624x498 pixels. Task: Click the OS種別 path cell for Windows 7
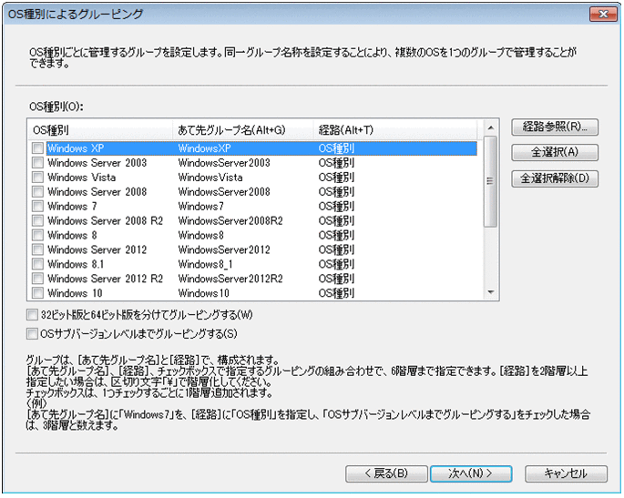coord(336,206)
